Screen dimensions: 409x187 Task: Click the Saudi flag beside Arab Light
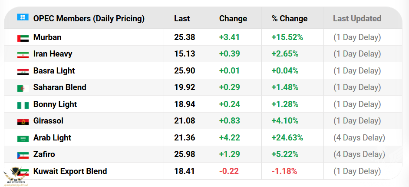point(23,138)
